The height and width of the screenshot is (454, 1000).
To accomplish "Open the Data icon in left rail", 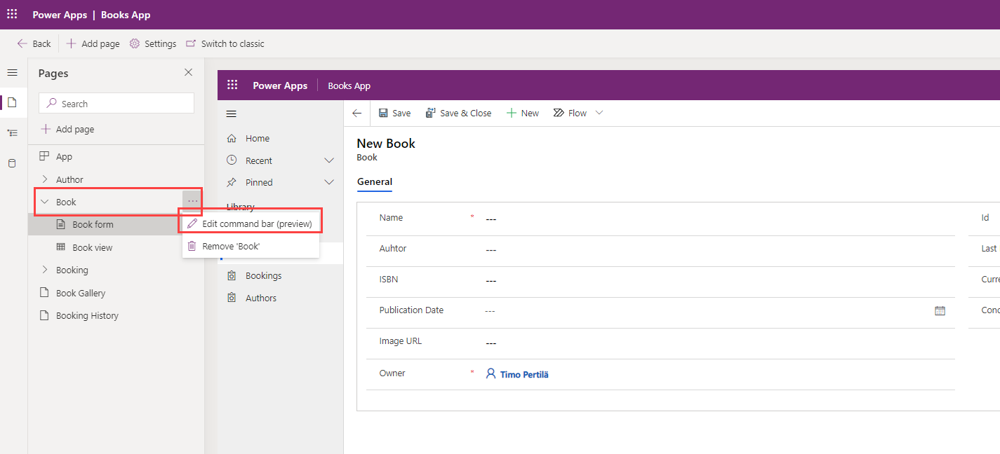I will click(12, 163).
